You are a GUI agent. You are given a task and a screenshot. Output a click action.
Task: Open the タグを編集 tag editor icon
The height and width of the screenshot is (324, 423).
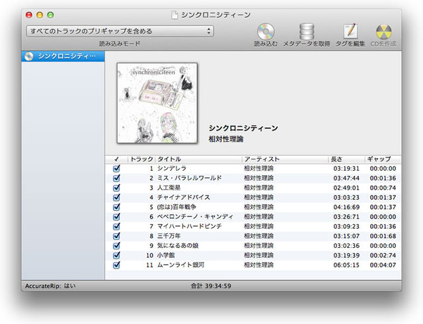tap(350, 32)
